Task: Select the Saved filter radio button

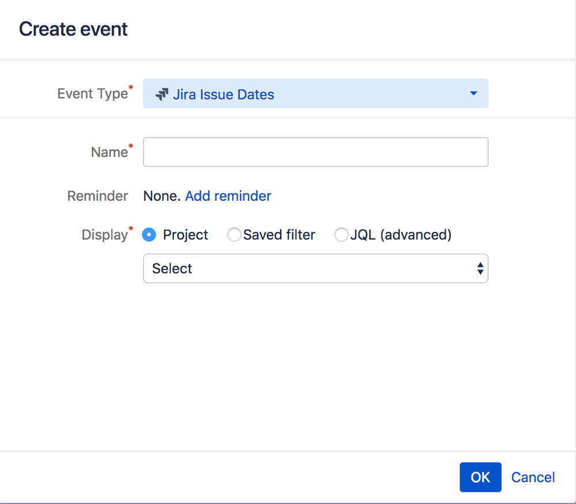Action: coord(234,235)
